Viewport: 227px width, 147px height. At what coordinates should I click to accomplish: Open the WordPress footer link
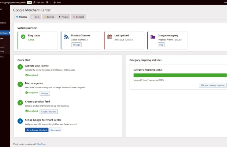tap(41, 144)
